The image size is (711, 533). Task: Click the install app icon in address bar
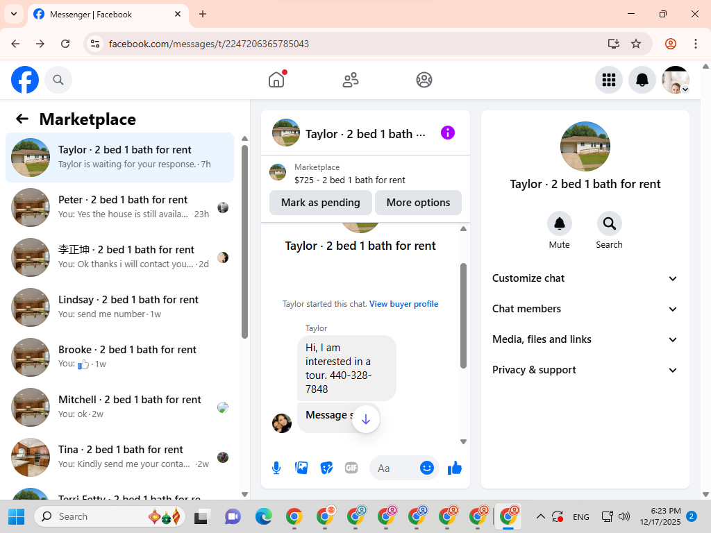[614, 44]
